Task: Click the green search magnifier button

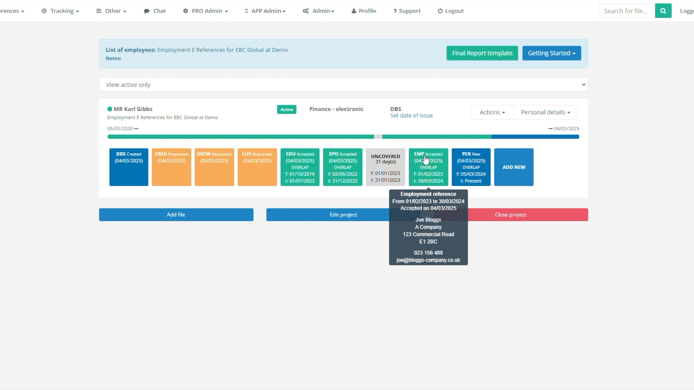Action: [663, 11]
